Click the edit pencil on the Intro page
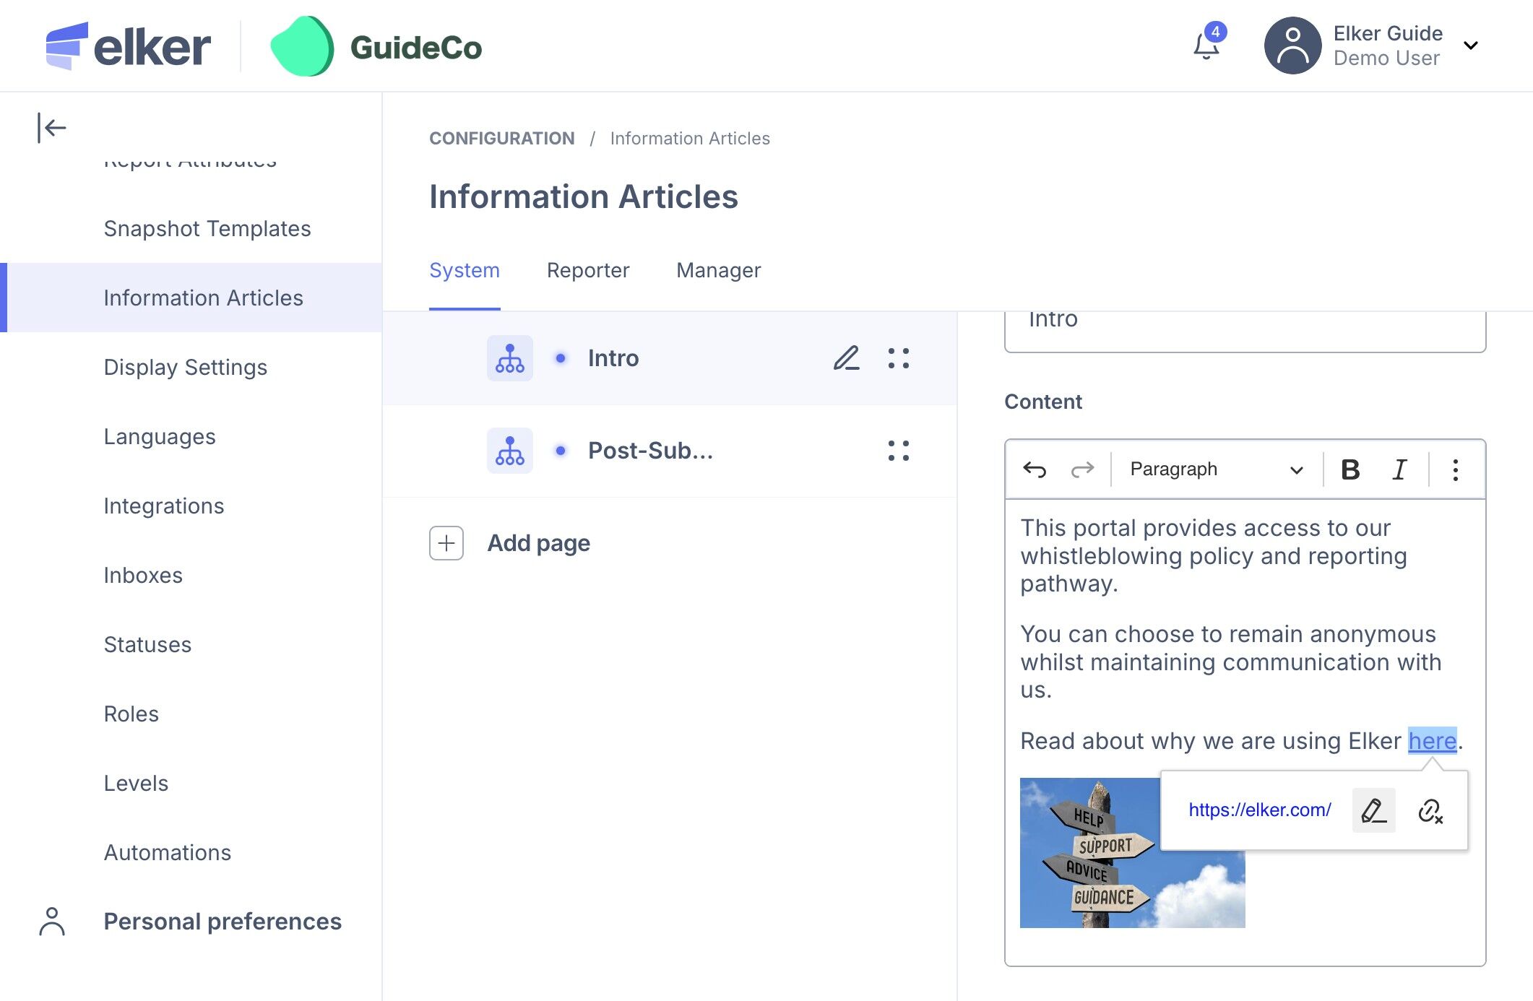This screenshot has height=1001, width=1533. tap(846, 358)
